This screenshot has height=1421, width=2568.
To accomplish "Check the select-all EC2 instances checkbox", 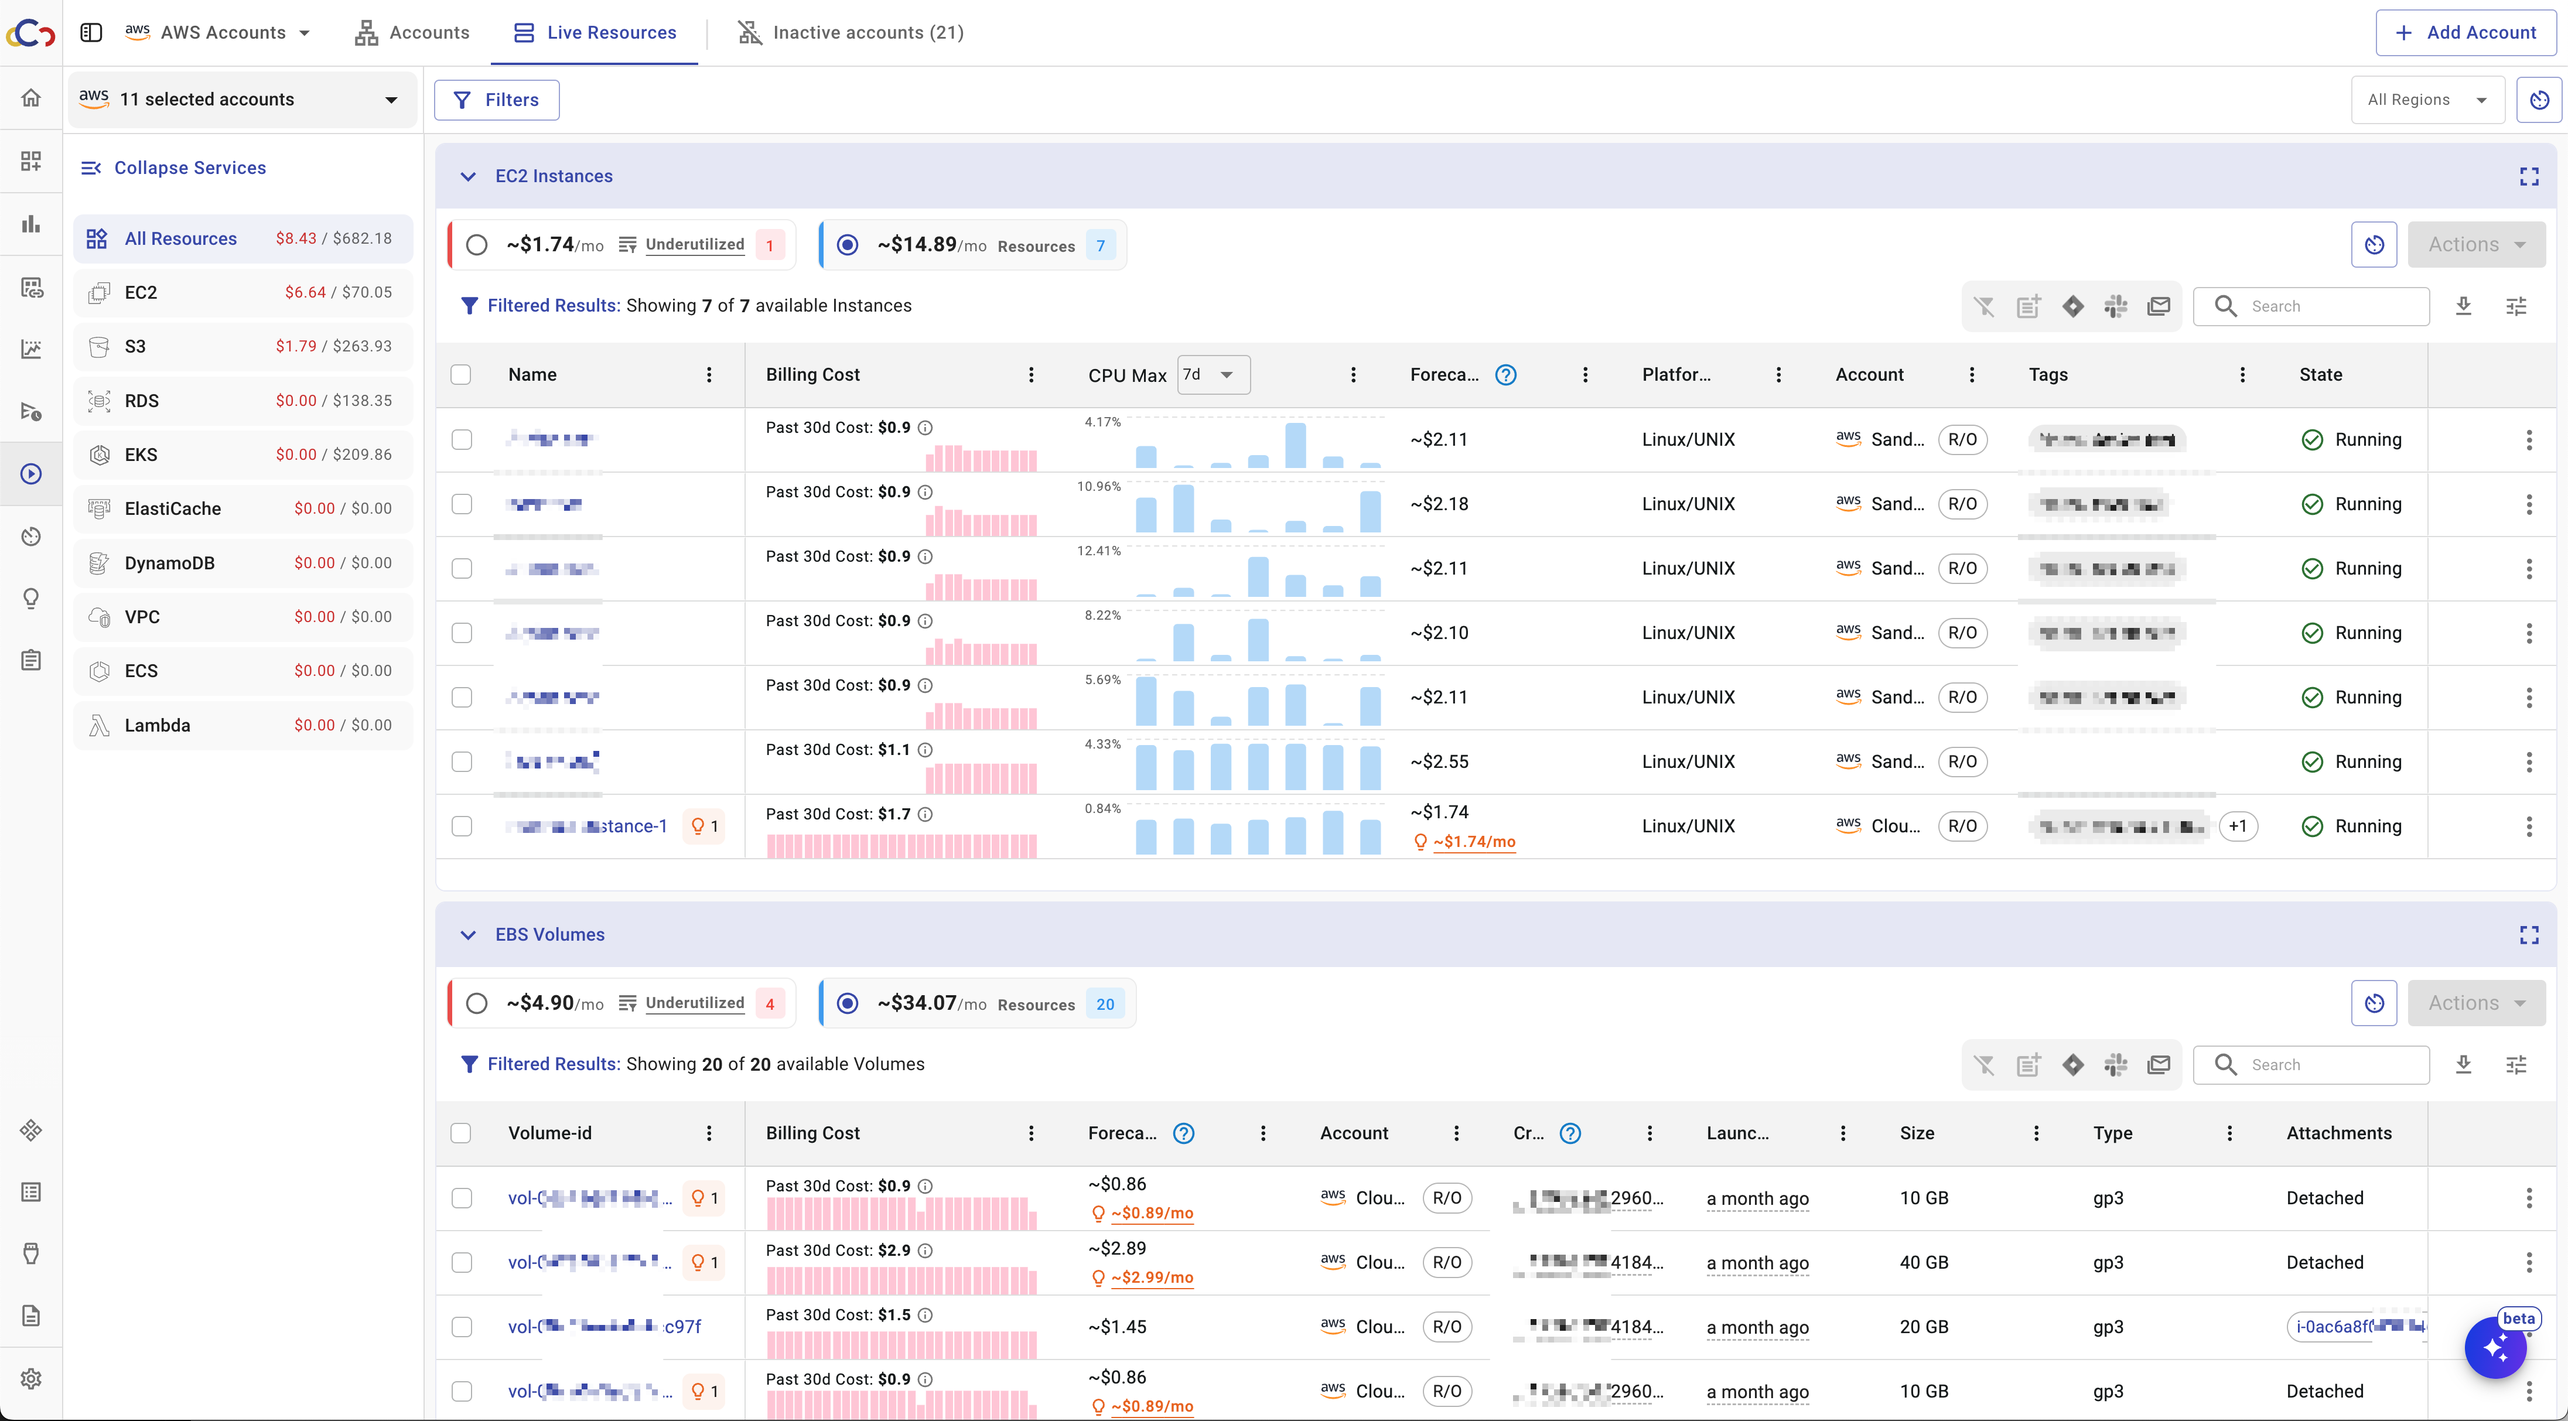I will 460,375.
